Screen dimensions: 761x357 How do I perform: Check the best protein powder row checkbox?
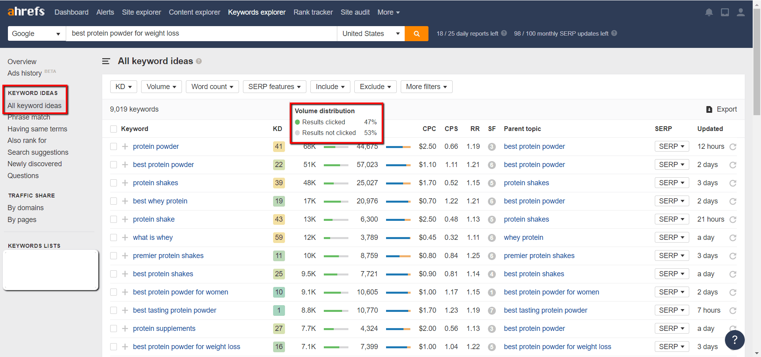tap(114, 165)
